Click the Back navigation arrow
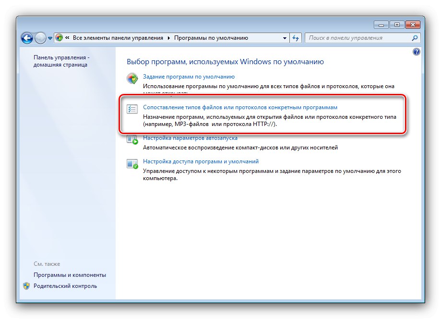441x319 pixels. tap(27, 38)
